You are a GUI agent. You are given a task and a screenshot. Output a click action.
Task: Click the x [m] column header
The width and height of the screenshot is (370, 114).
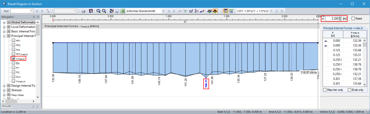coord(333,34)
